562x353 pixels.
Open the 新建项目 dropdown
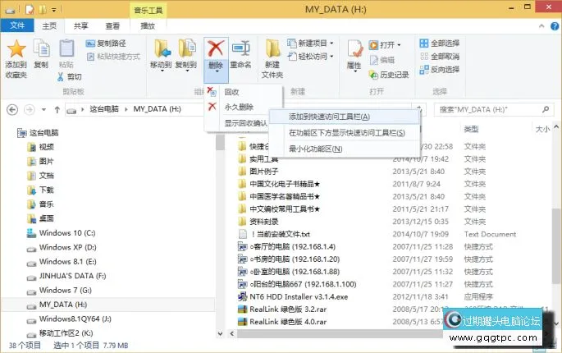(310, 44)
